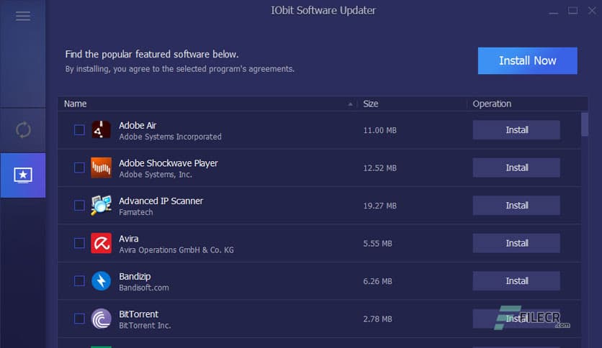Click the 19.27 MB size value
The image size is (602, 348).
coord(379,206)
